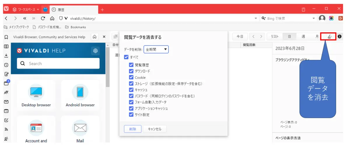Open the History panel clock icon

(6, 65)
